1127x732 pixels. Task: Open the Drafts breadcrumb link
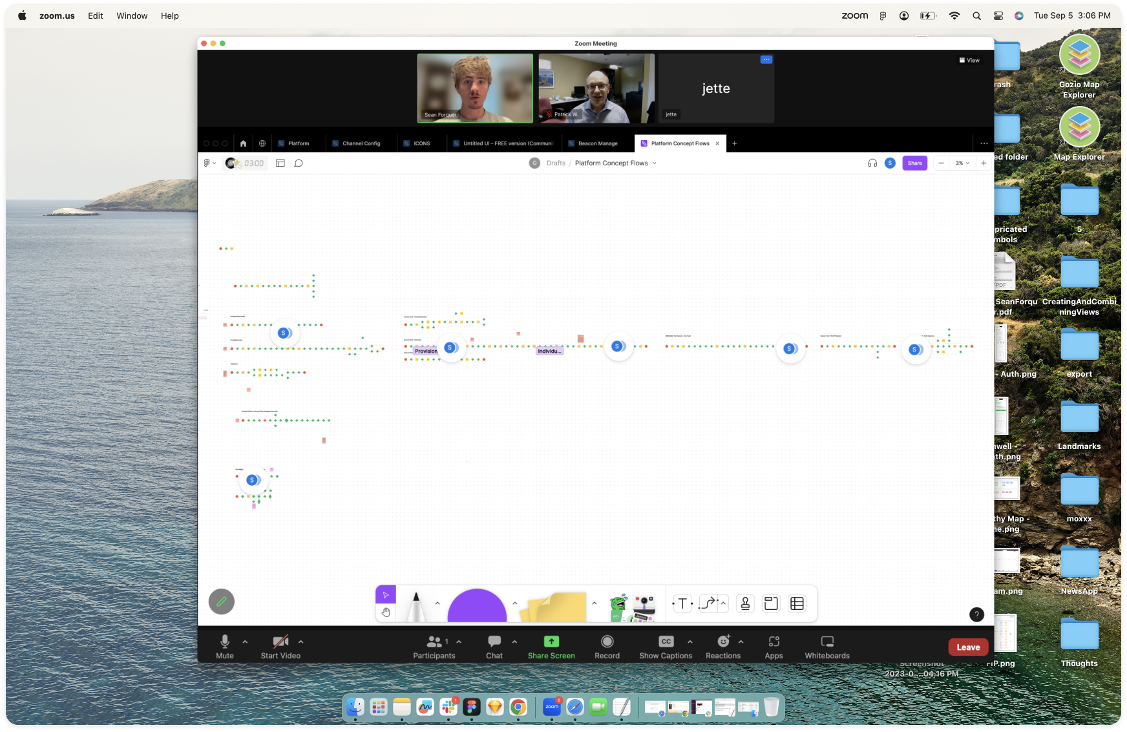(556, 163)
